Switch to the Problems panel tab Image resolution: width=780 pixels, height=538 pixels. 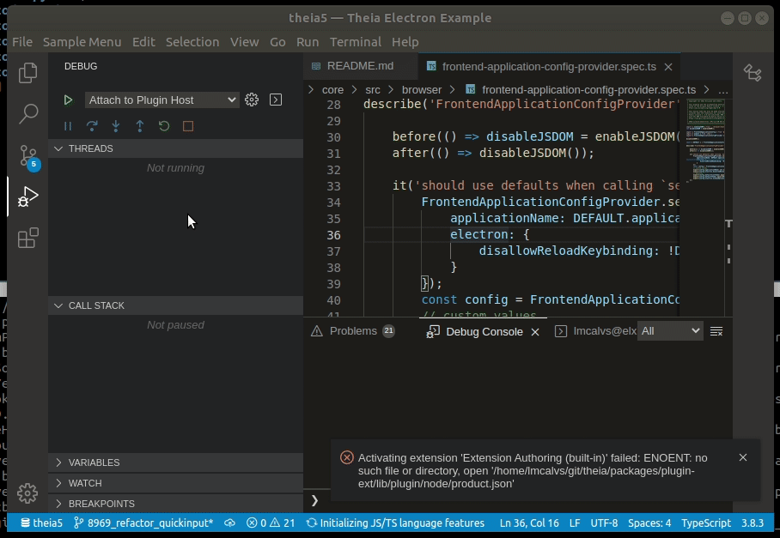[x=353, y=331]
